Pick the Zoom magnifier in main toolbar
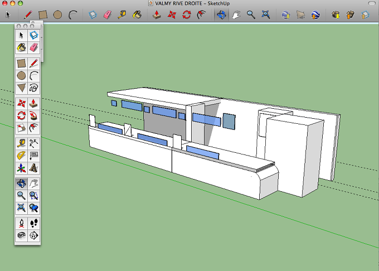This screenshot has width=379, height=271. [x=251, y=14]
